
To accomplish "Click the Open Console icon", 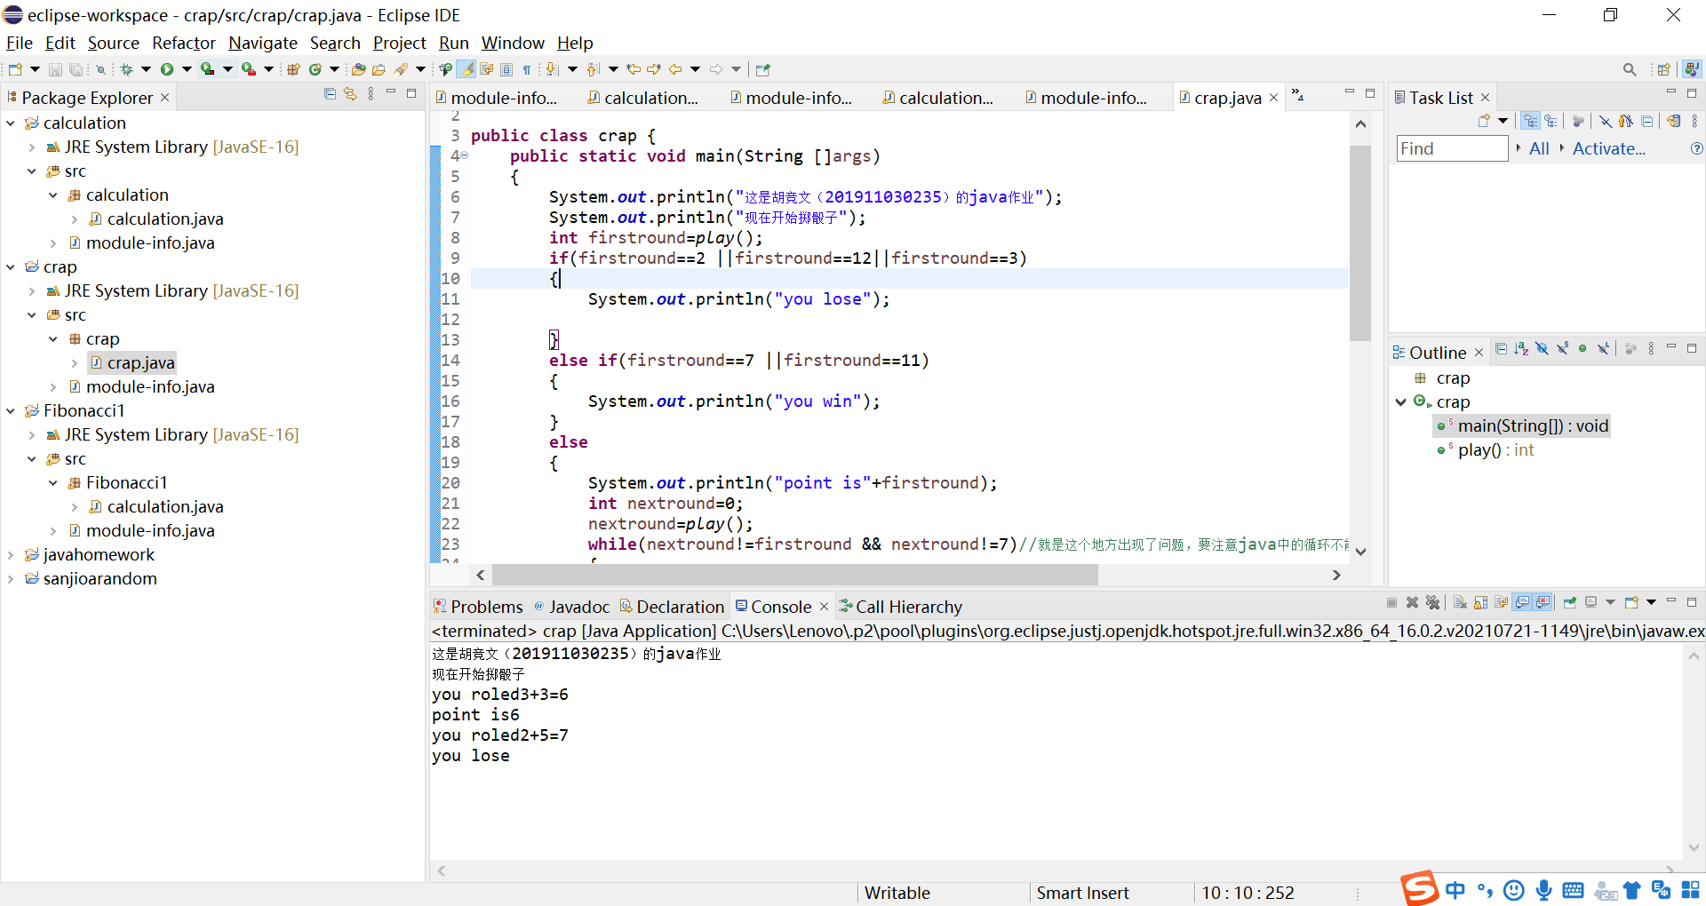I will point(1630,602).
